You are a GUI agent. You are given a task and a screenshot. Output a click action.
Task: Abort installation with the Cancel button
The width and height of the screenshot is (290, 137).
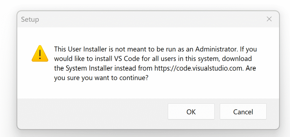point(243,112)
